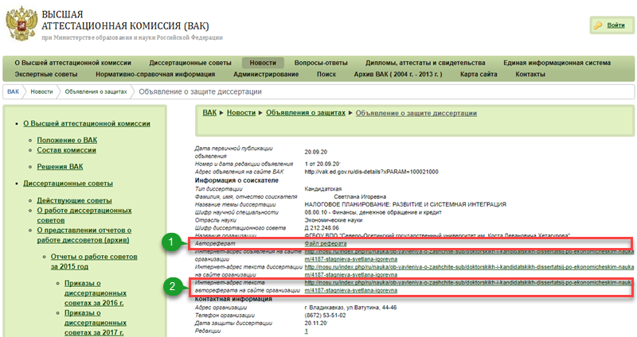Image resolution: width=637 pixels, height=337 pixels.
Task: Click the Войти login button
Action: pyautogui.click(x=616, y=25)
